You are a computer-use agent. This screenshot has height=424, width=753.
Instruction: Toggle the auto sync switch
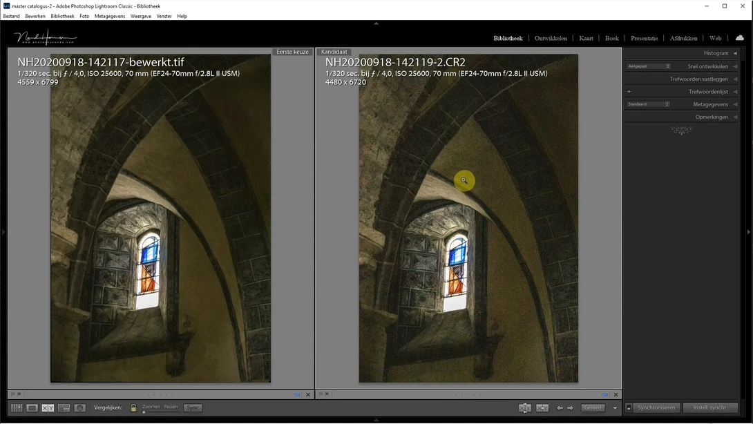point(629,407)
